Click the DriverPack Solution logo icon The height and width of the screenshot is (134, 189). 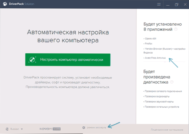(x=5, y=4)
